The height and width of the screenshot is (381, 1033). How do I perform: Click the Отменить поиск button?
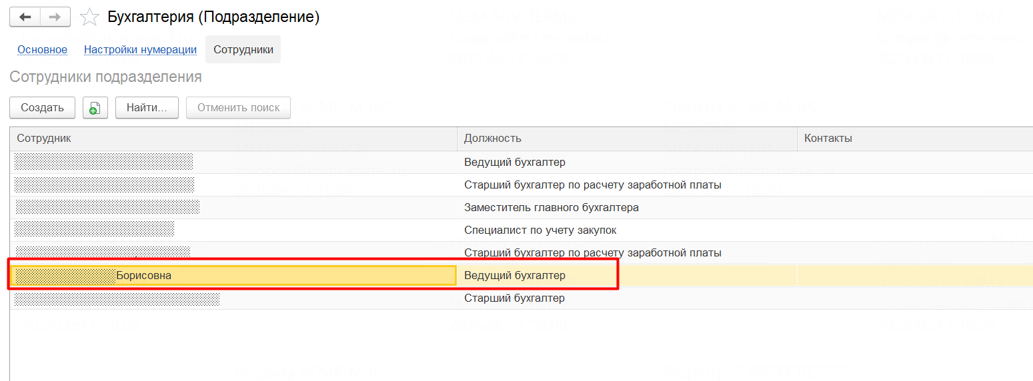[x=239, y=108]
